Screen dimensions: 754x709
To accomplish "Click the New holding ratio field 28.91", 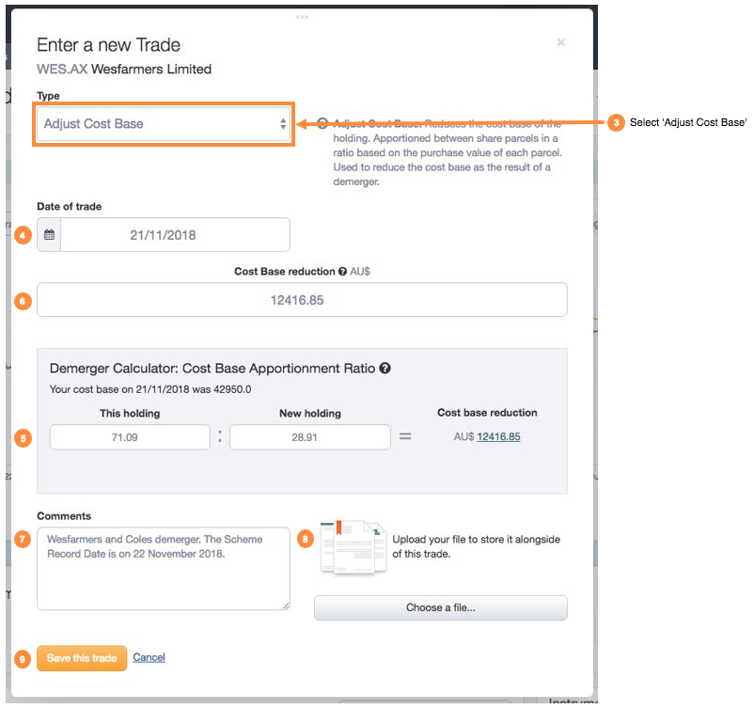I will [309, 437].
